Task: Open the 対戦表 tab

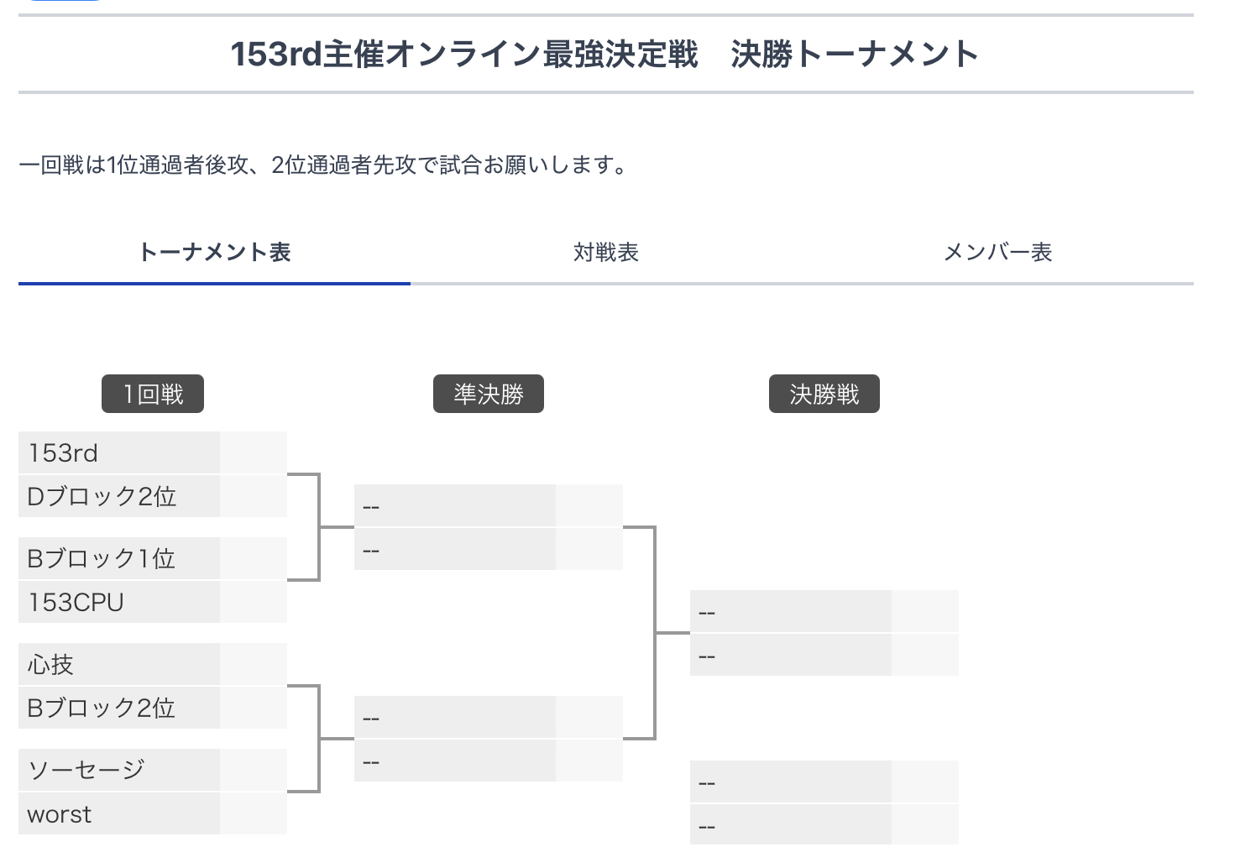Action: (x=606, y=252)
